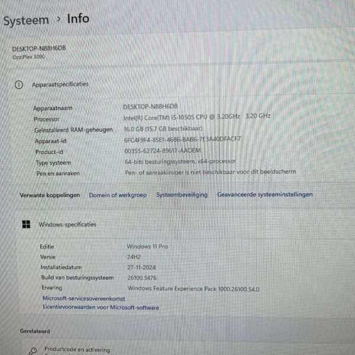Select the 16,0 GB RAM value

pyautogui.click(x=163, y=129)
